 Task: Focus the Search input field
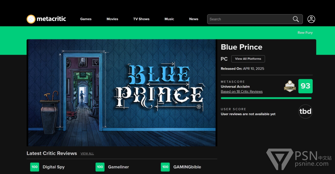250,19
